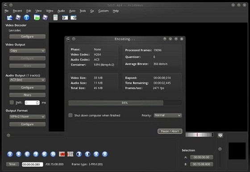This screenshot has height=172, width=250.
Task: Click the Shift milliseconds input field
Action: (x=32, y=102)
